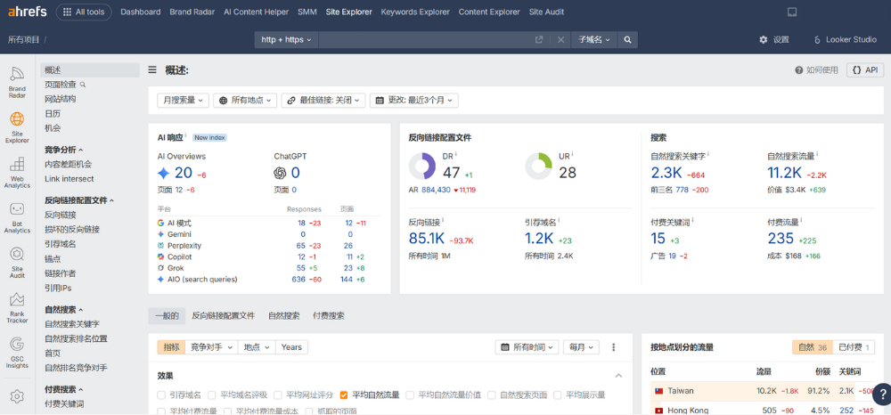Screen dimensions: 891x415
Task: Switch to 反向链接配置文件 tab
Action: pyautogui.click(x=224, y=316)
